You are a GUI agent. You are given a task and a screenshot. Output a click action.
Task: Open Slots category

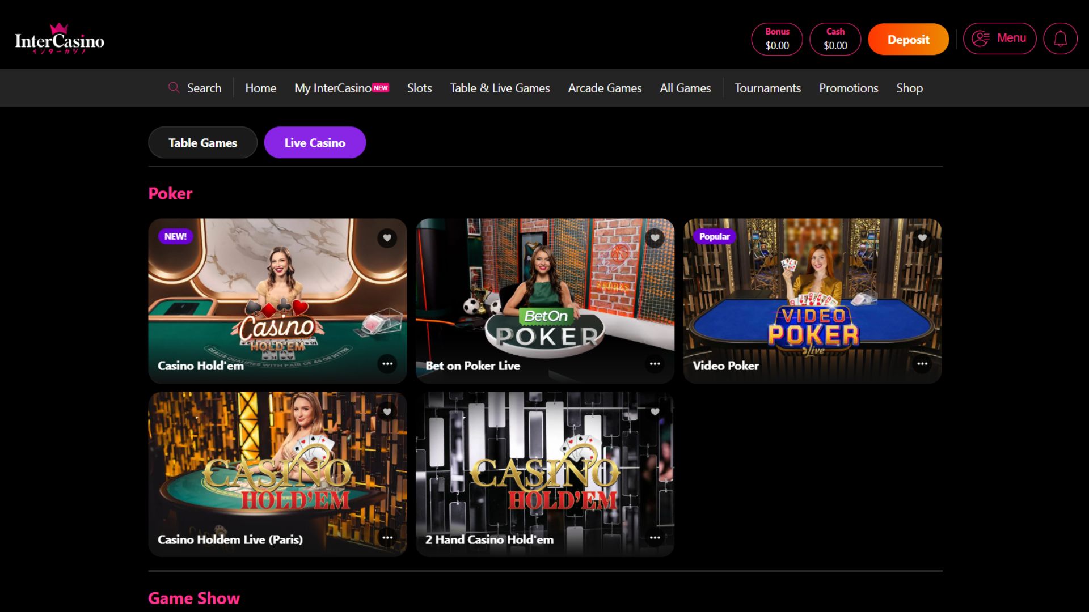click(419, 88)
